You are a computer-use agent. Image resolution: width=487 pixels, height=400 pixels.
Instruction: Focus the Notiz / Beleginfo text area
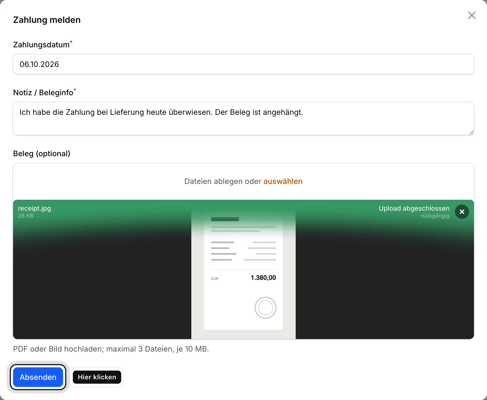(x=243, y=119)
